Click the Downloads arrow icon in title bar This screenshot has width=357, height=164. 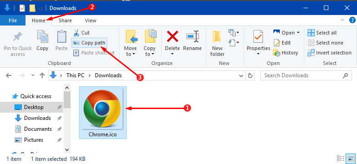click(x=7, y=8)
